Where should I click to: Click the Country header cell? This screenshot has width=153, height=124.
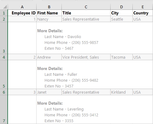click(x=143, y=13)
